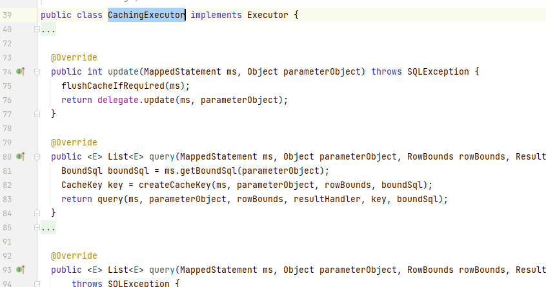Toggle the fold plus icon at line 85
Image resolution: width=546 pixels, height=287 pixels.
(x=36, y=227)
